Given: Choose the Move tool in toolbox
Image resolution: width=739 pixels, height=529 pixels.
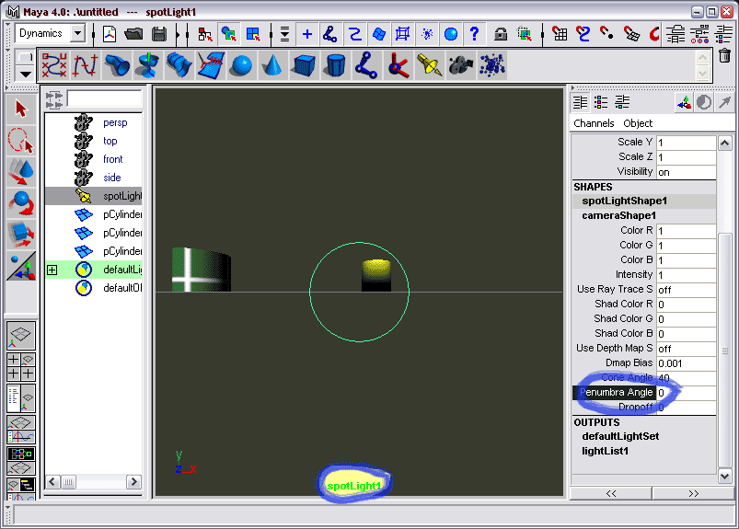Looking at the screenshot, I should coord(22,172).
